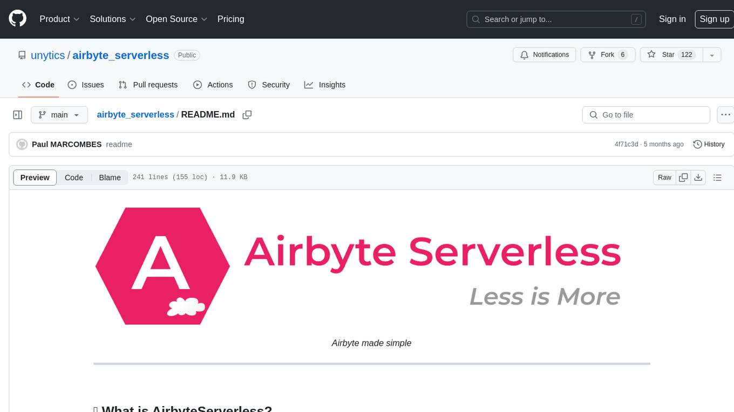This screenshot has width=734, height=412.
Task: Open the Raw file view
Action: click(664, 177)
